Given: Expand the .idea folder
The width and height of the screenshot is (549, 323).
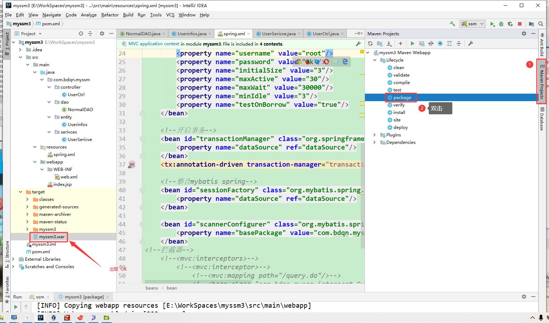Looking at the screenshot, I should 20,50.
